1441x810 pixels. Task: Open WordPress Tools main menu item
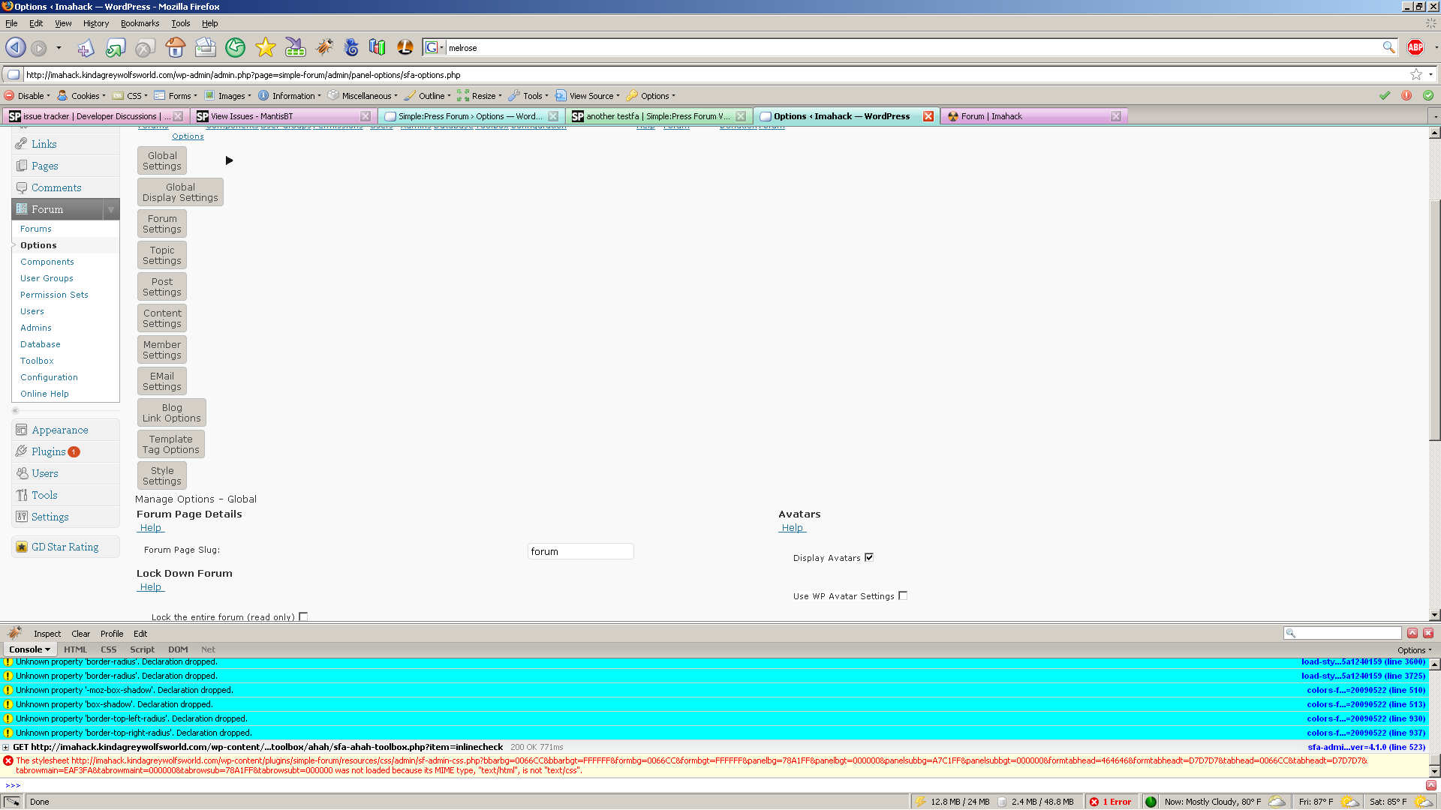44,495
